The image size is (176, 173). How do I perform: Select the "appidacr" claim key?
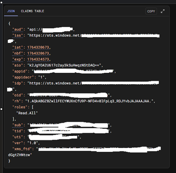coord(23,77)
